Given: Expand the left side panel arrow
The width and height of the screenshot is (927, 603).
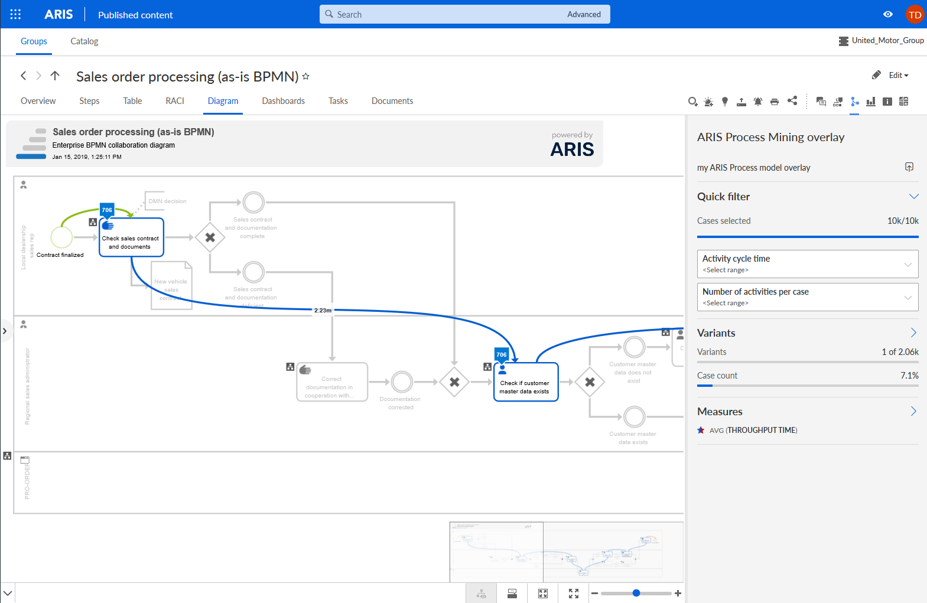Looking at the screenshot, I should [x=5, y=331].
